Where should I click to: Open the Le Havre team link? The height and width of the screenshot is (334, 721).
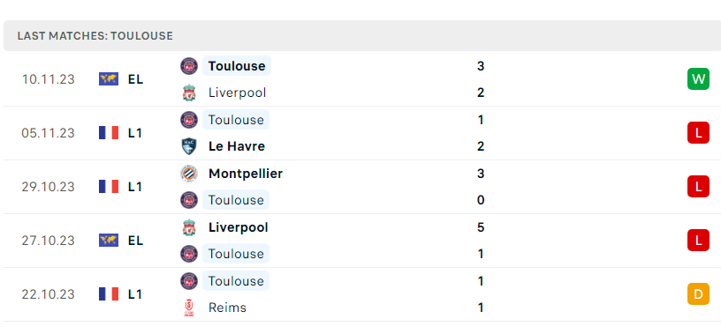pos(236,146)
